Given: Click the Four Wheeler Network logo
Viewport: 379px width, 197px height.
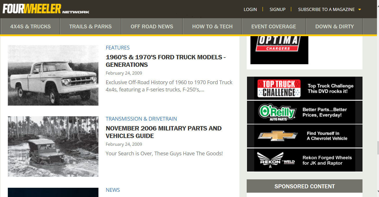Looking at the screenshot, I should [x=46, y=9].
